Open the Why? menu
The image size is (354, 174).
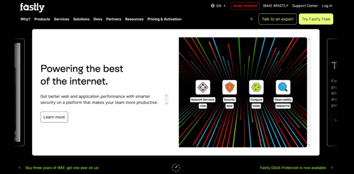click(25, 19)
